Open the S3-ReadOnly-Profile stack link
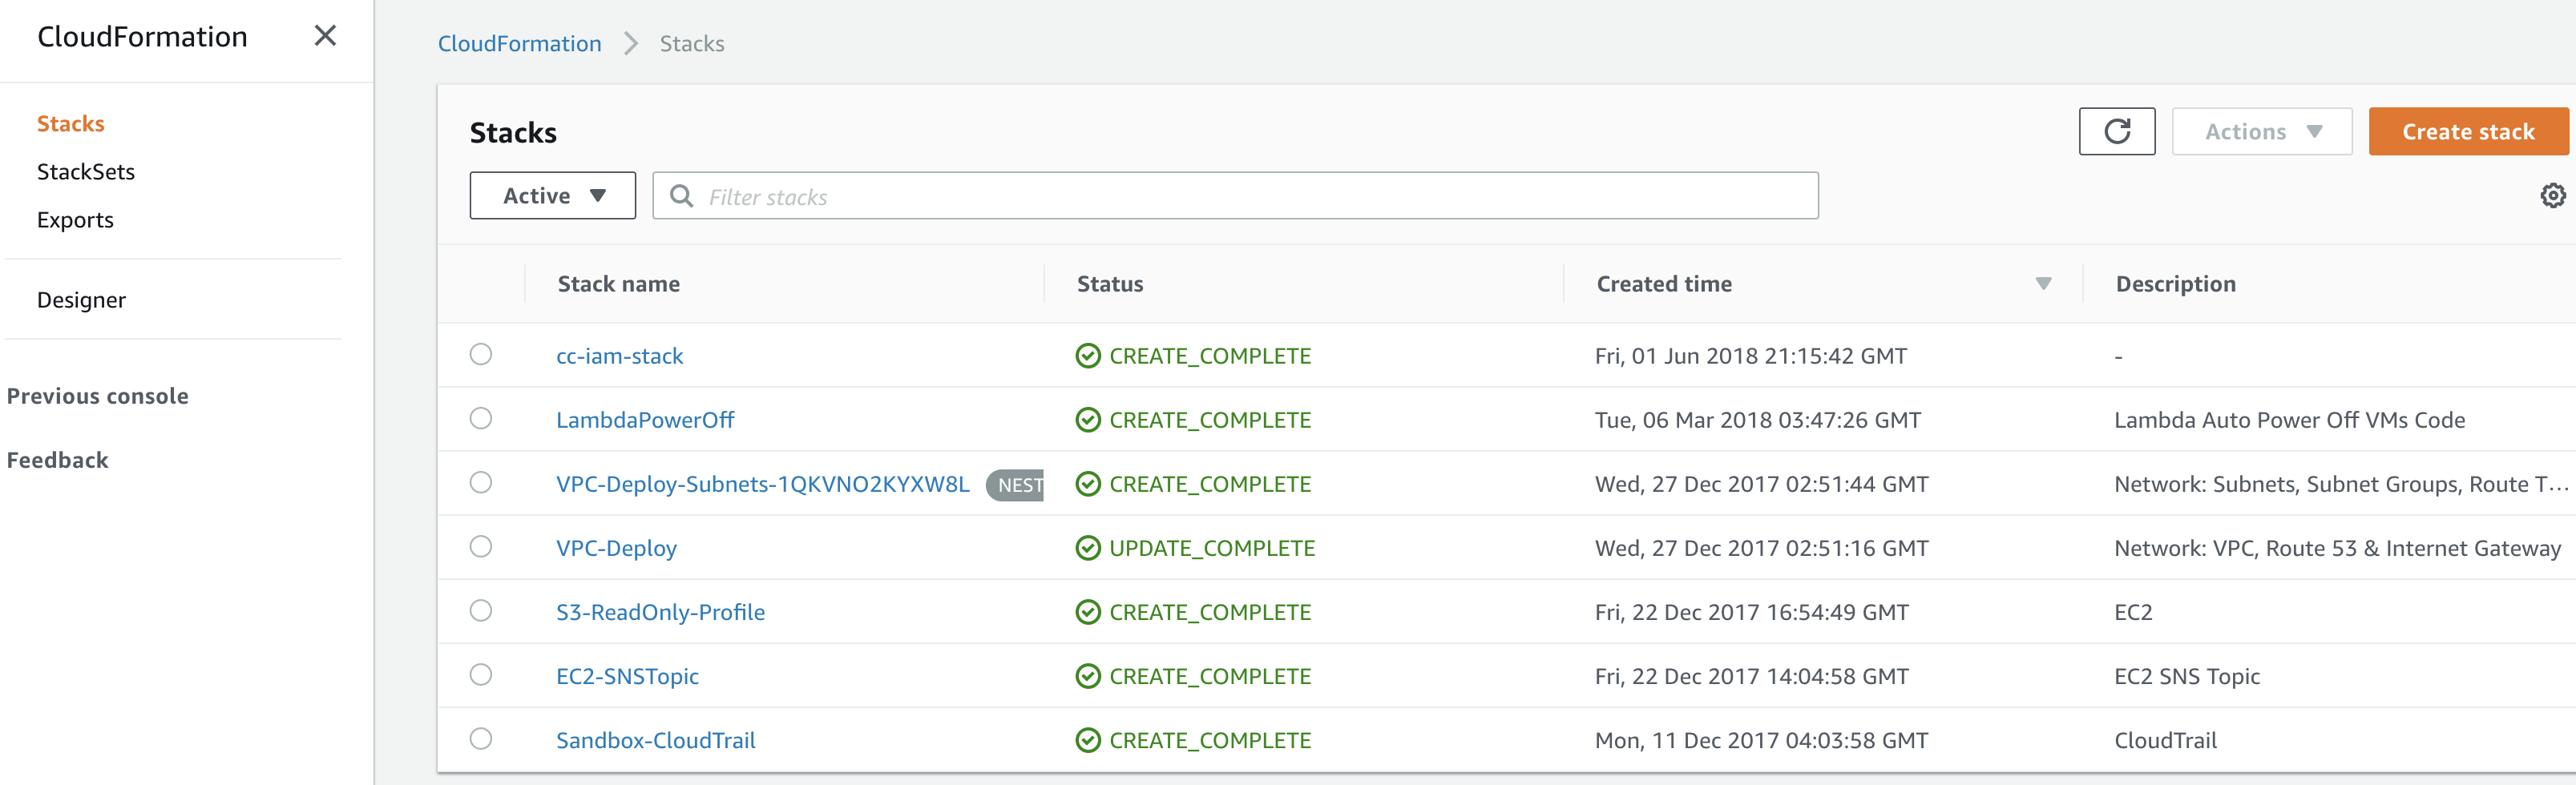The width and height of the screenshot is (2576, 785). pos(660,612)
